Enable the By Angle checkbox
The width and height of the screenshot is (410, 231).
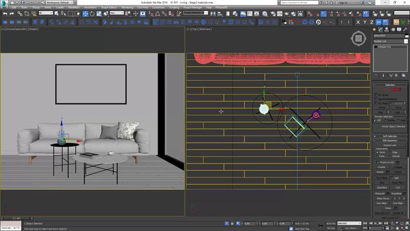[376, 103]
